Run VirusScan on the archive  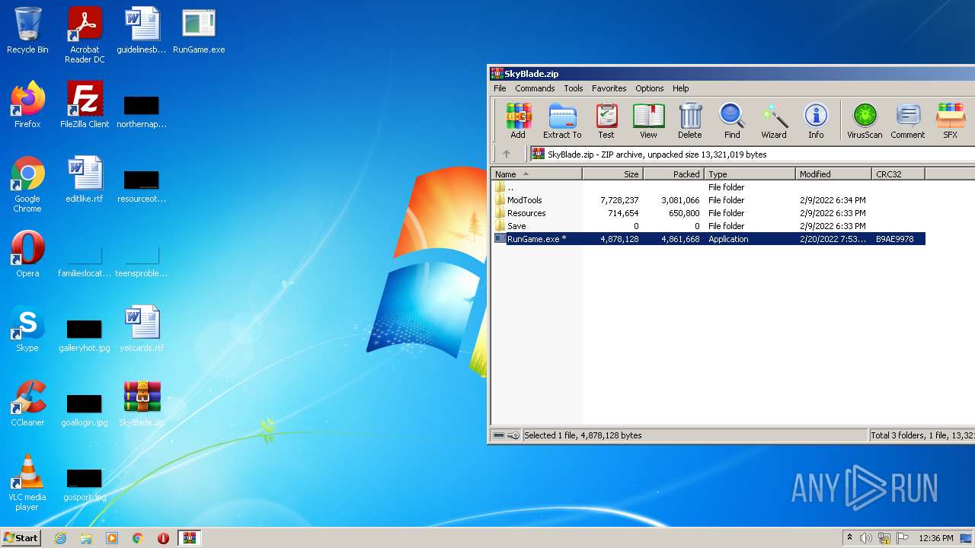pos(865,120)
